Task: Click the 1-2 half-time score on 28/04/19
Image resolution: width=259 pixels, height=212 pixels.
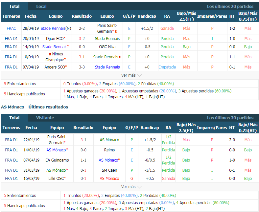Action: click(232, 28)
